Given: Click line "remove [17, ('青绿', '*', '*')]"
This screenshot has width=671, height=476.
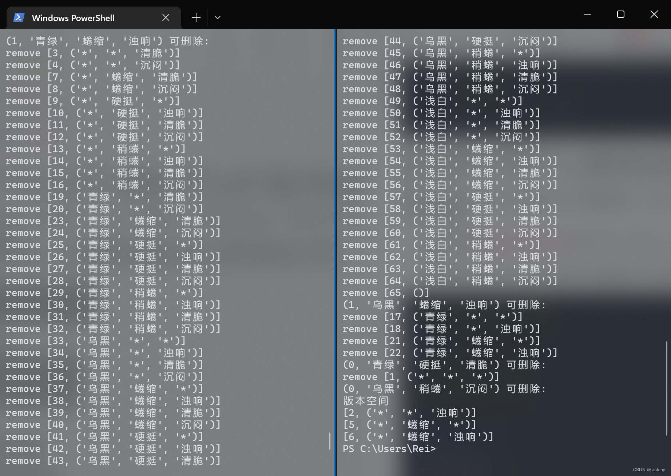Looking at the screenshot, I should coord(433,317).
